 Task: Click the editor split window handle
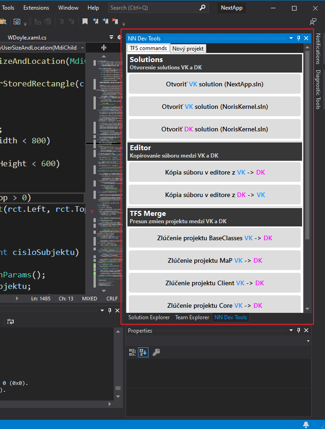pyautogui.click(x=104, y=48)
